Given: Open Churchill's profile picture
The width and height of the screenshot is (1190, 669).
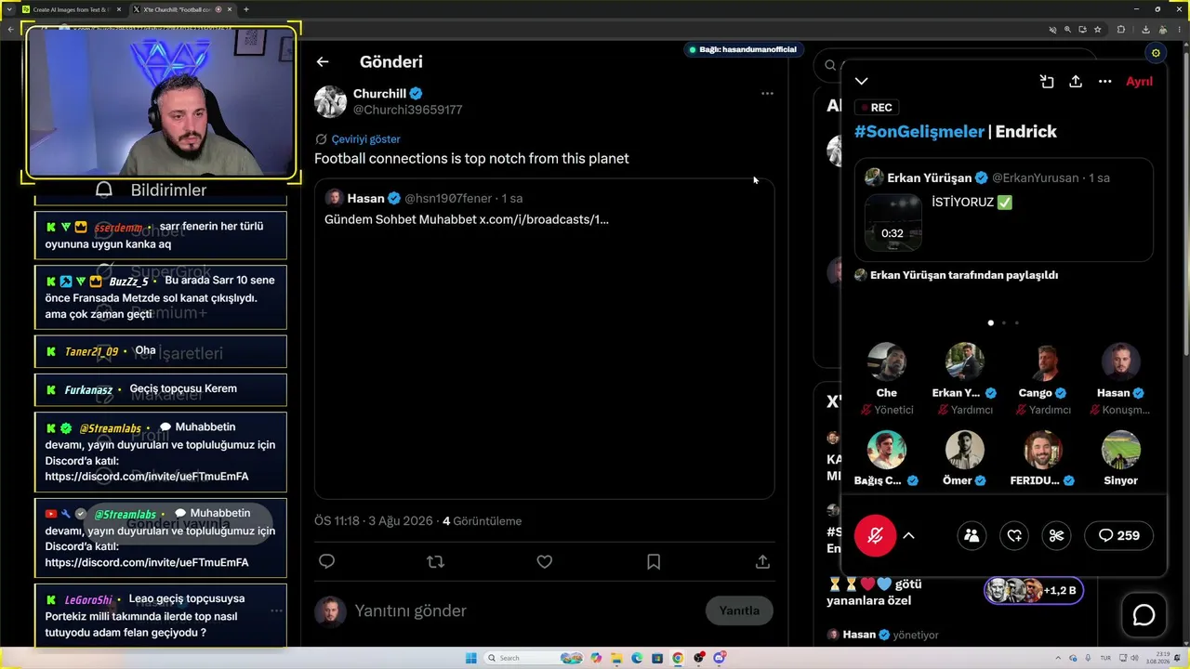Looking at the screenshot, I should click(x=330, y=101).
